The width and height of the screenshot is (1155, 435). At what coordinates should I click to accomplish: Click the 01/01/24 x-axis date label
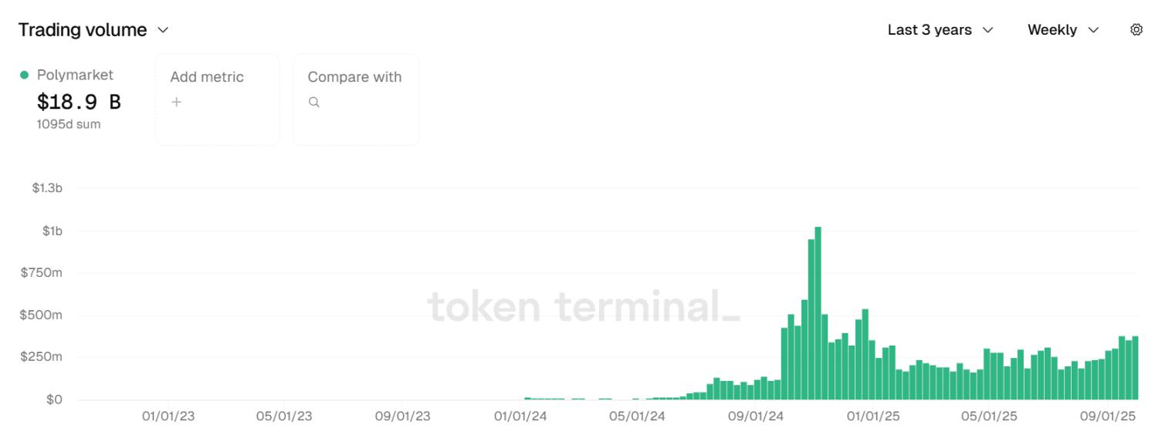(520, 416)
